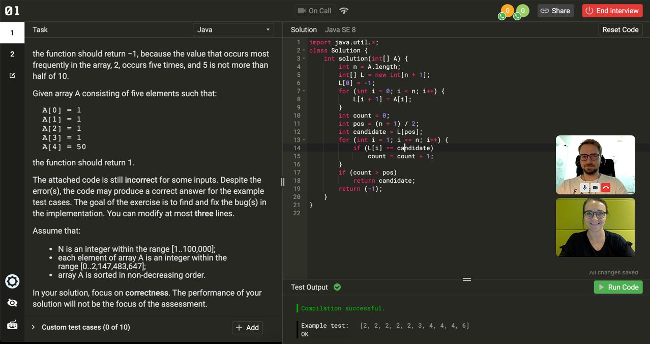Screen dimensions: 650x344
Task: Open the Java language dropdown
Action: (x=233, y=30)
